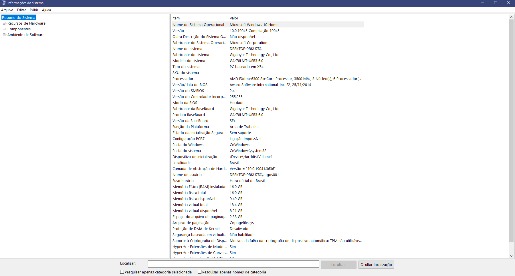Screen dimensions: 515x276
Task: Select the Modo da BIOS row
Action: coord(267,103)
